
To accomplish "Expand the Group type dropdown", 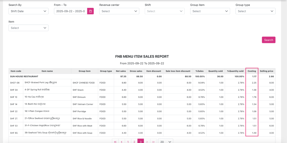I will [255, 11].
